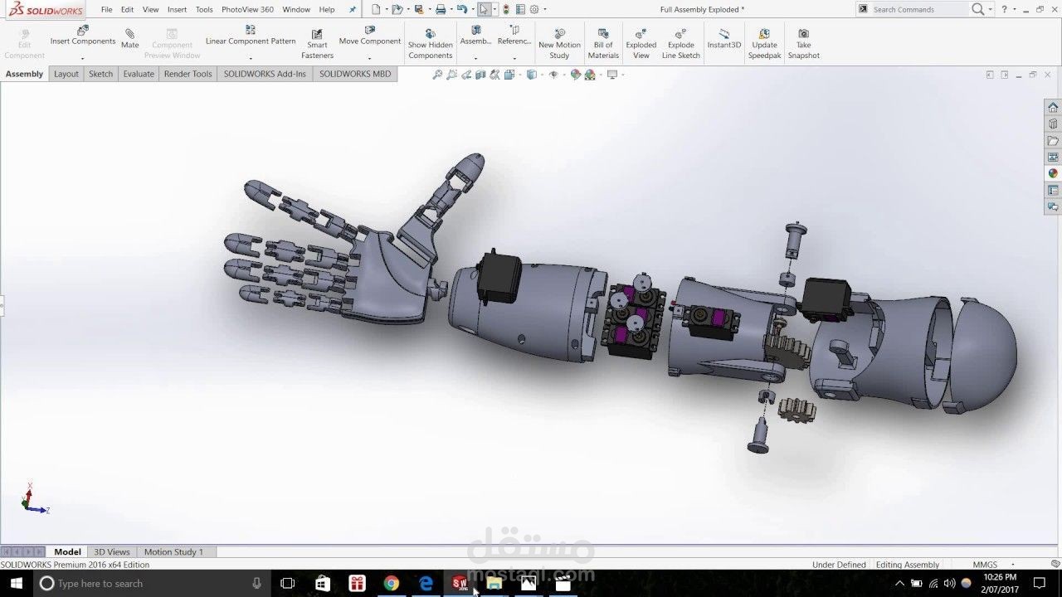This screenshot has width=1062, height=597.
Task: Click the Print icon
Action: 441,9
